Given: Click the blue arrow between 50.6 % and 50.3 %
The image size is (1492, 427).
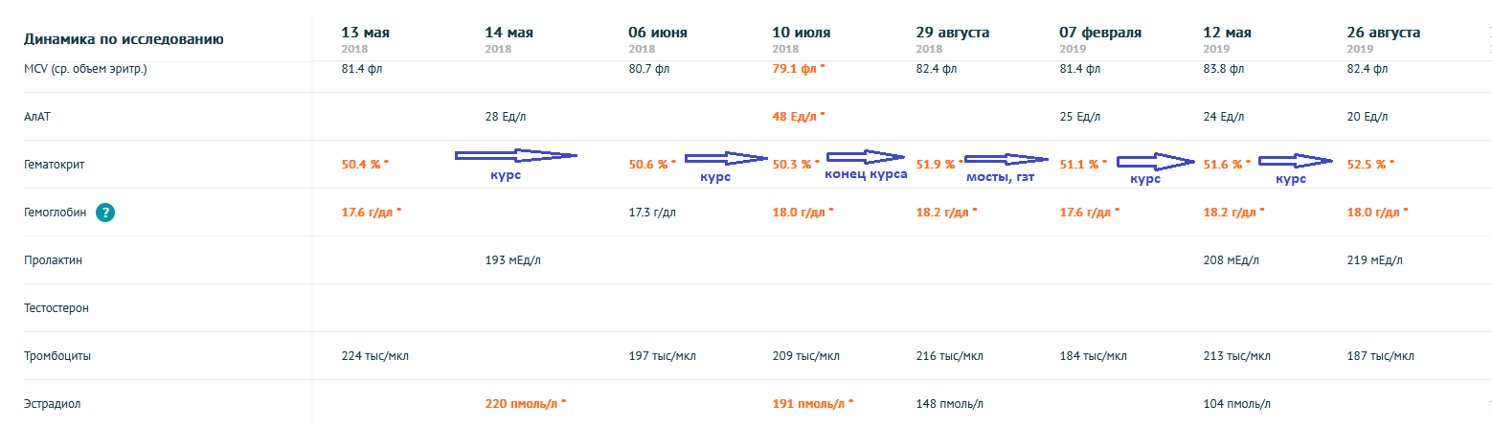Looking at the screenshot, I should (x=727, y=159).
